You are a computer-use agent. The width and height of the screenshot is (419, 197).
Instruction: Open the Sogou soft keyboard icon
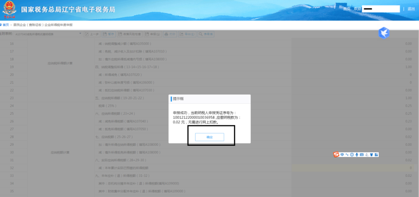tap(362, 155)
